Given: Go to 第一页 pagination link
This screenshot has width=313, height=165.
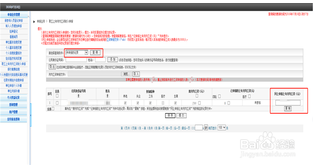Looking at the screenshot, I should click(161, 128).
